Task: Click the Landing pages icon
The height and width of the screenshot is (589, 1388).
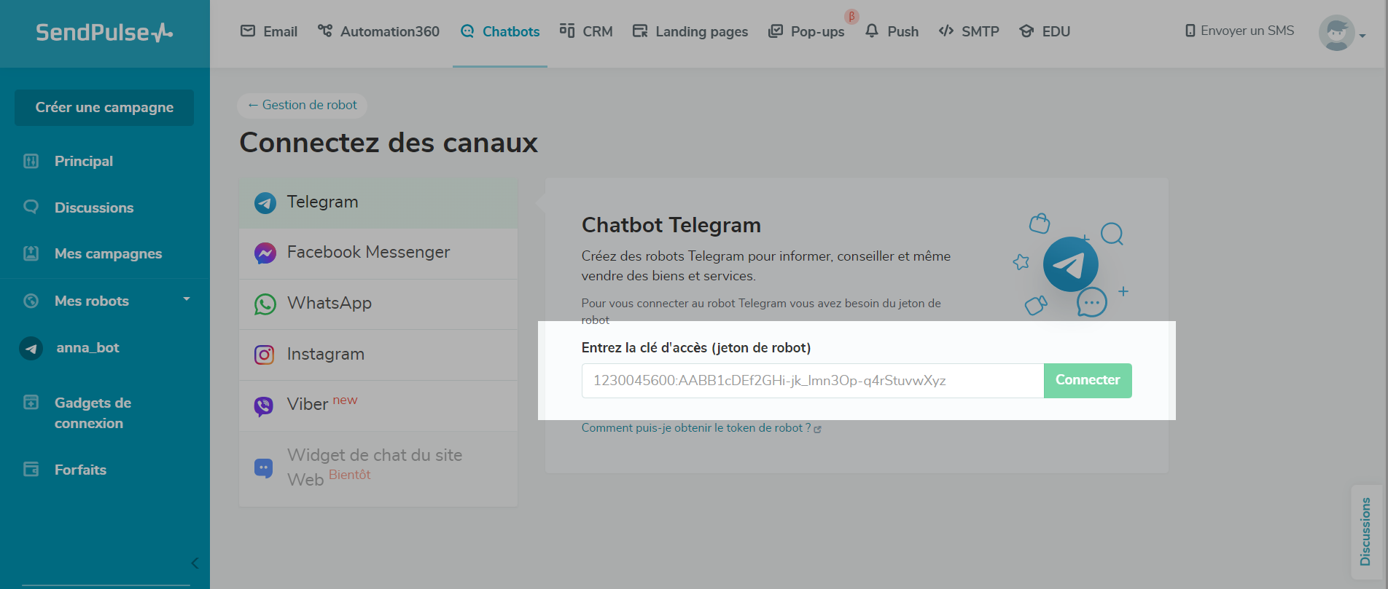Action: [640, 31]
